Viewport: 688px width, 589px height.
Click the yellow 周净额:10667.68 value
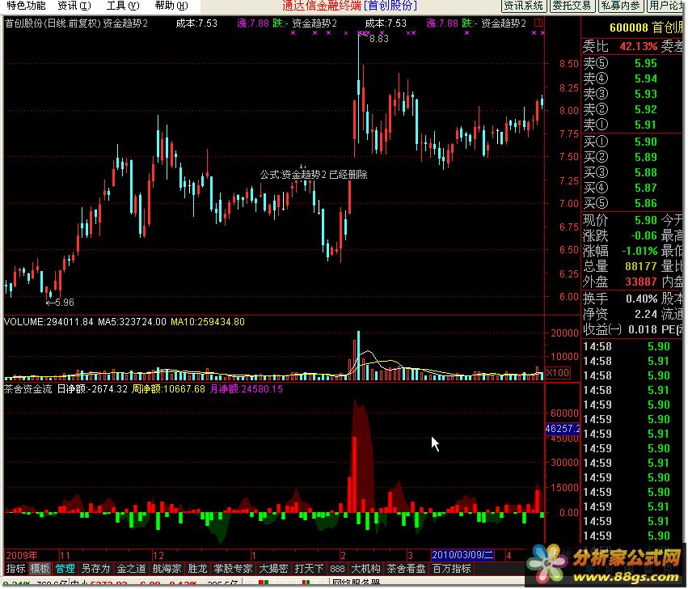pyautogui.click(x=168, y=388)
